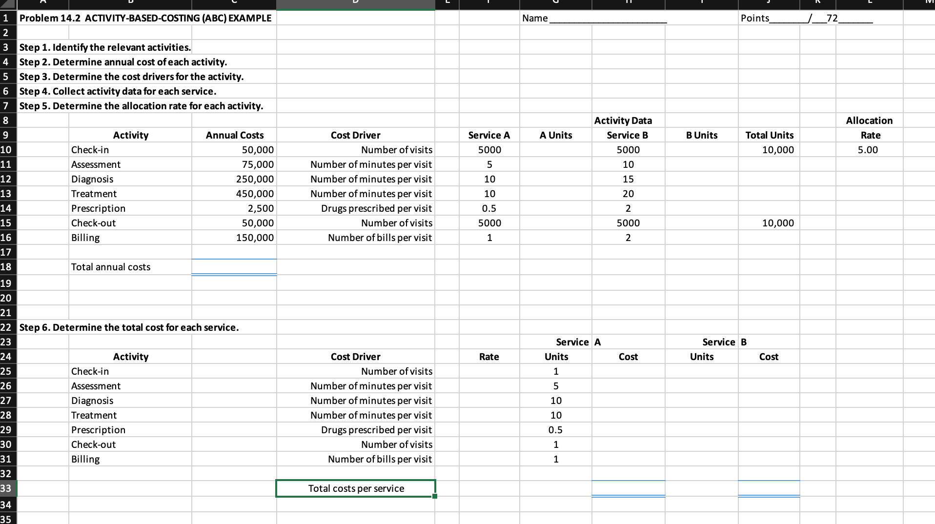The width and height of the screenshot is (935, 524).
Task: Click the column D header
Action: point(355,4)
